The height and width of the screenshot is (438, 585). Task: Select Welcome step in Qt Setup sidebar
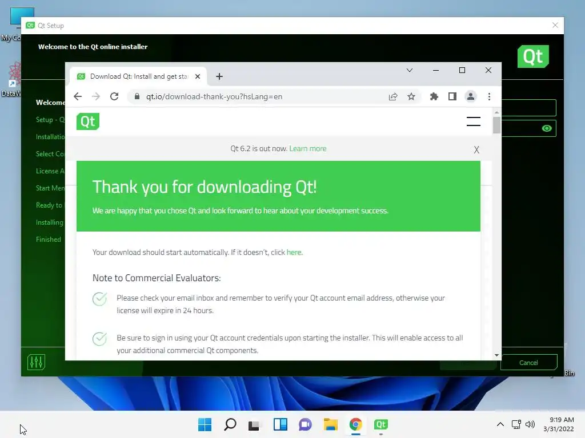pos(50,103)
